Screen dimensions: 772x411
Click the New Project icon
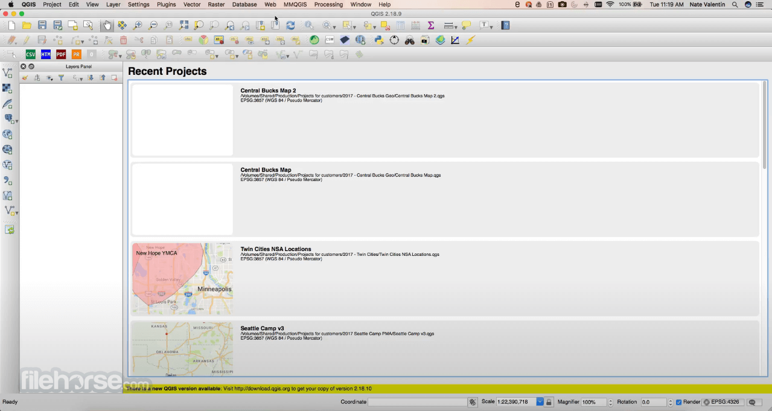[11, 25]
